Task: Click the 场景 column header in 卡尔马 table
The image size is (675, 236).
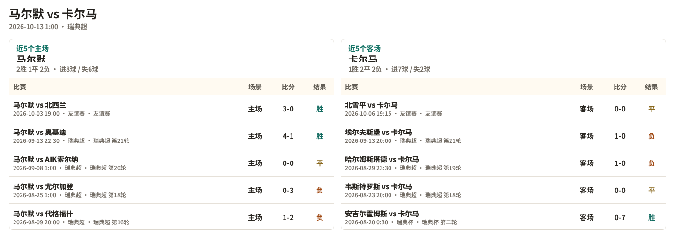Action: pyautogui.click(x=587, y=87)
